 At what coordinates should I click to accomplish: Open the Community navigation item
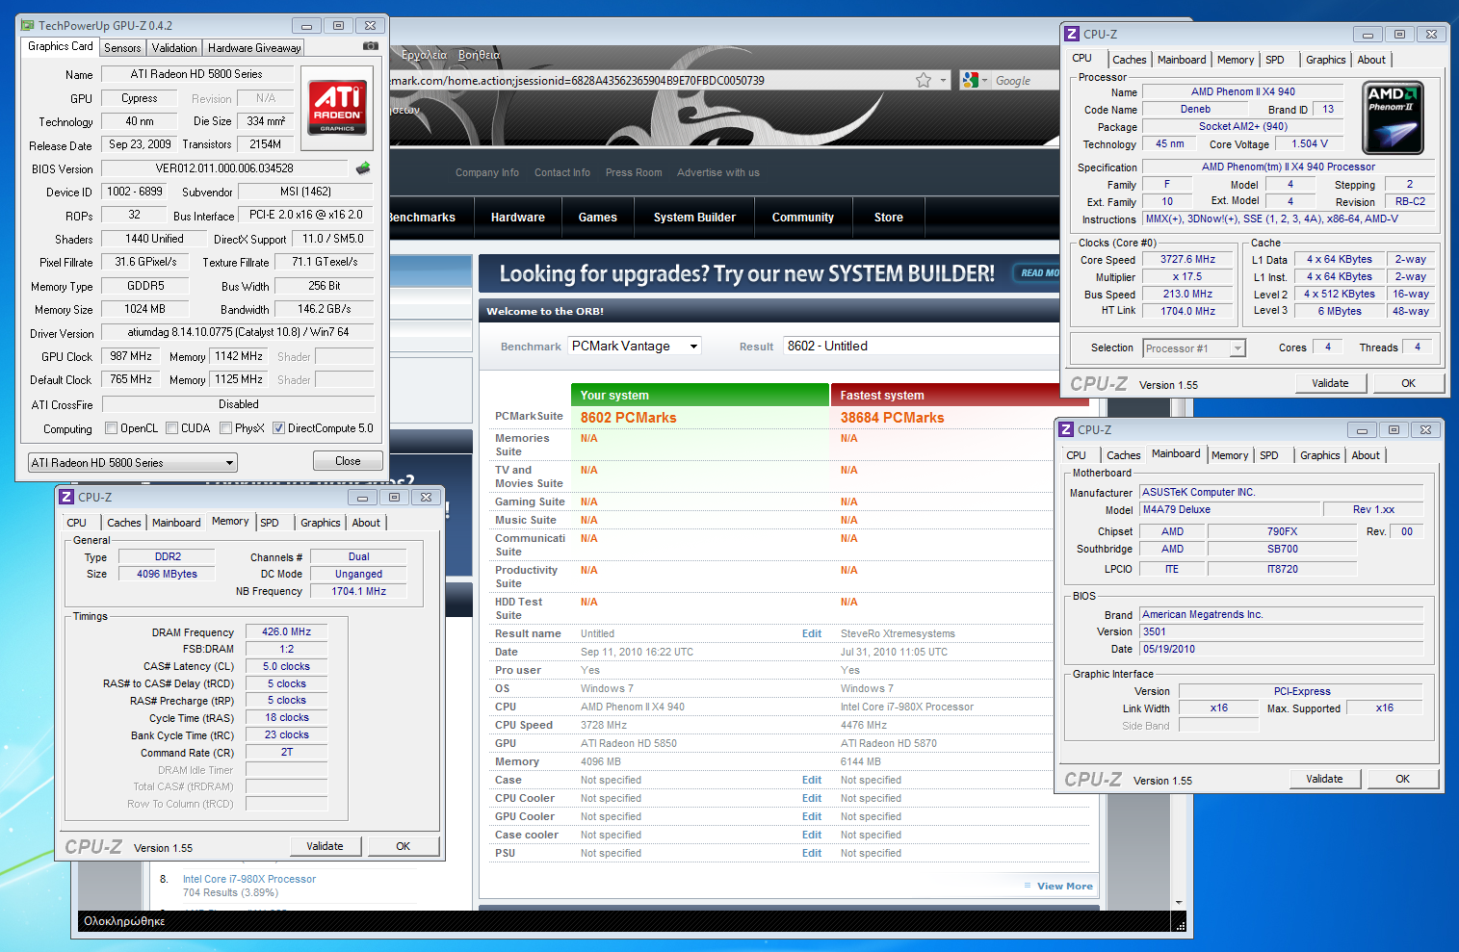click(803, 218)
